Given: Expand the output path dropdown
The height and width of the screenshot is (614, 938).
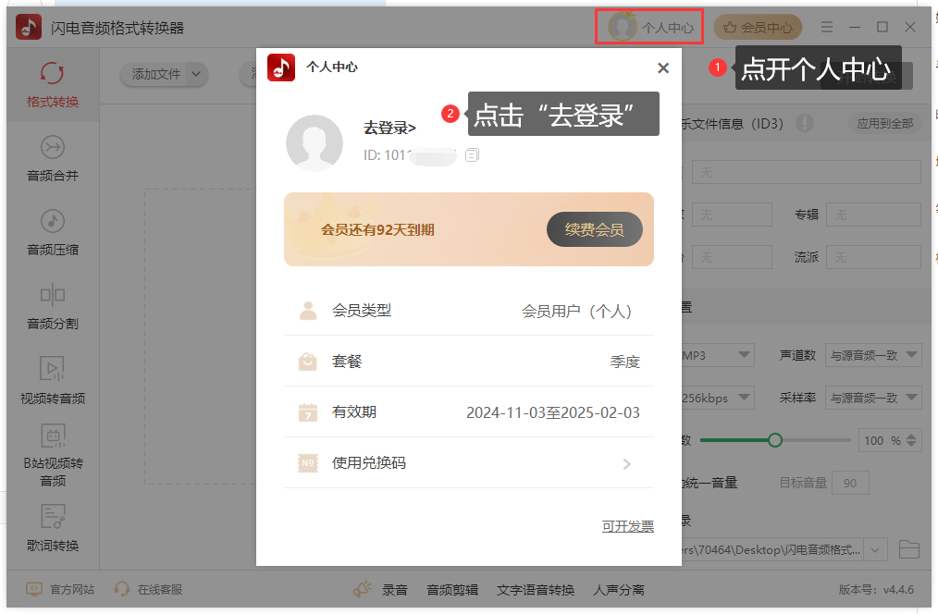Looking at the screenshot, I should point(875,550).
